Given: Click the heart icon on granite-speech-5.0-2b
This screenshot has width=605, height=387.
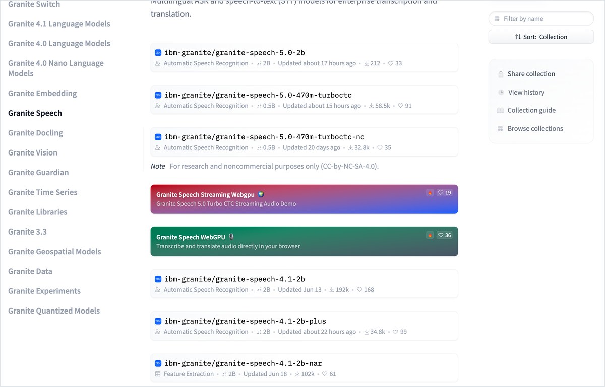Looking at the screenshot, I should coord(391,64).
